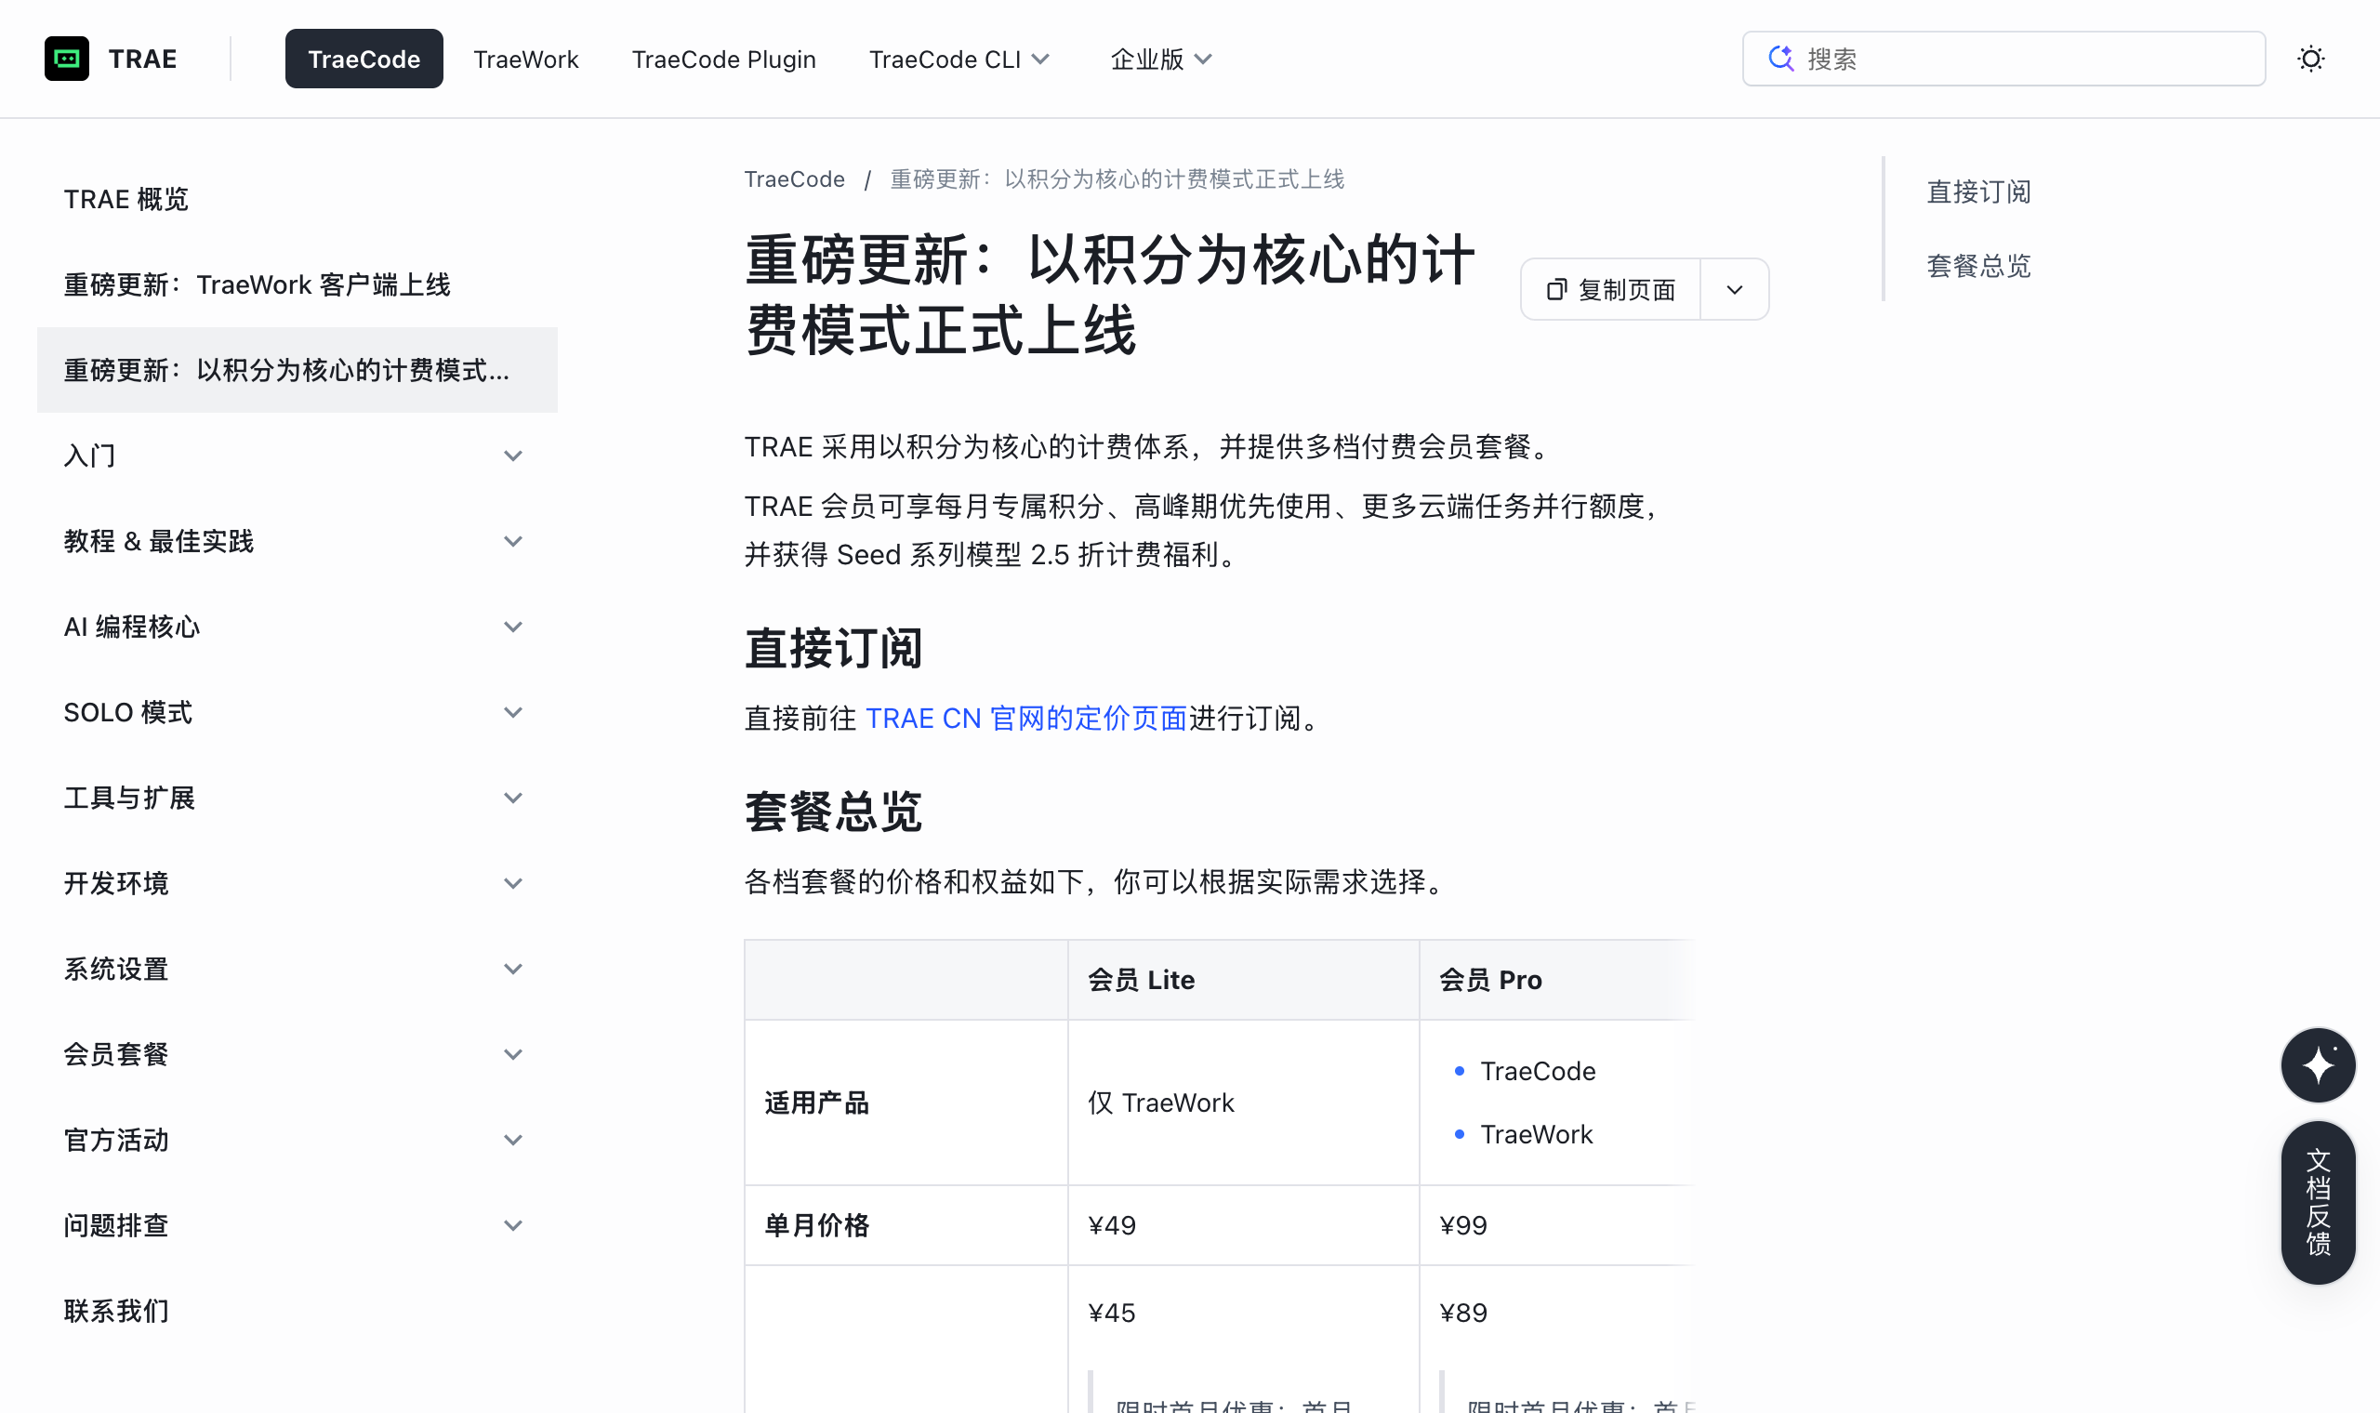
Task: Expand the 会员套餐 section
Action: pos(297,1054)
